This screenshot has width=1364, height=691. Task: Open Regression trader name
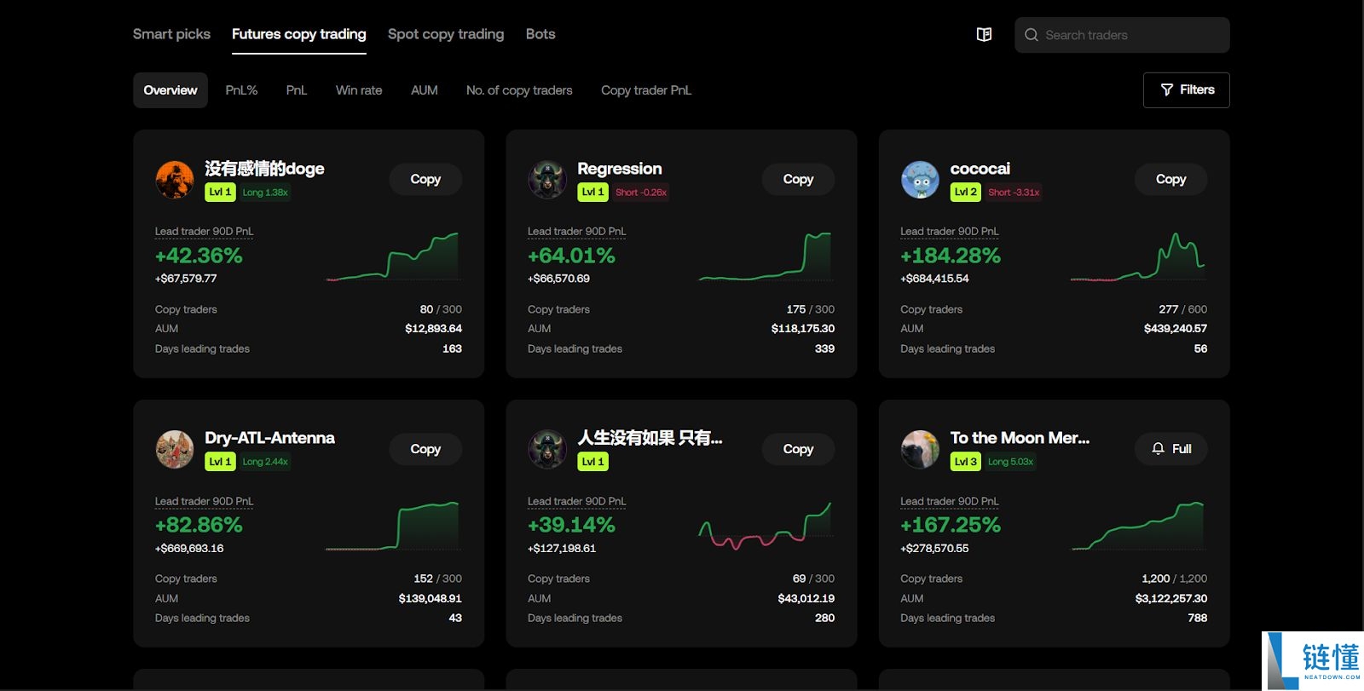pyautogui.click(x=620, y=169)
